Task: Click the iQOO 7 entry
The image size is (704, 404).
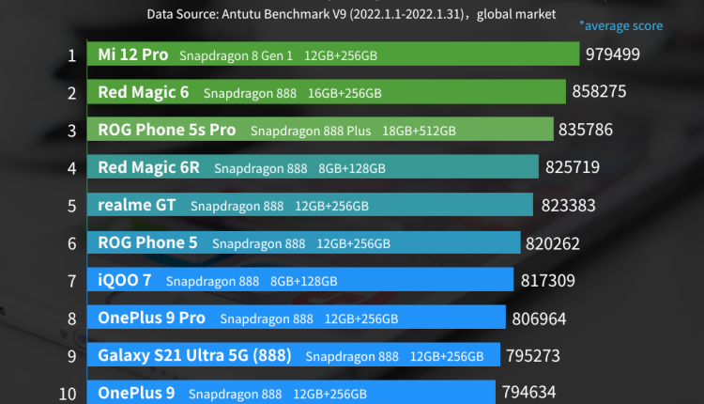Action: pos(125,280)
